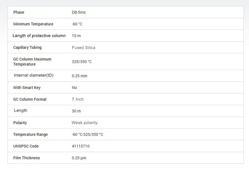Click the Phase row label
Image resolution: width=249 pixels, height=169 pixels.
(19, 12)
